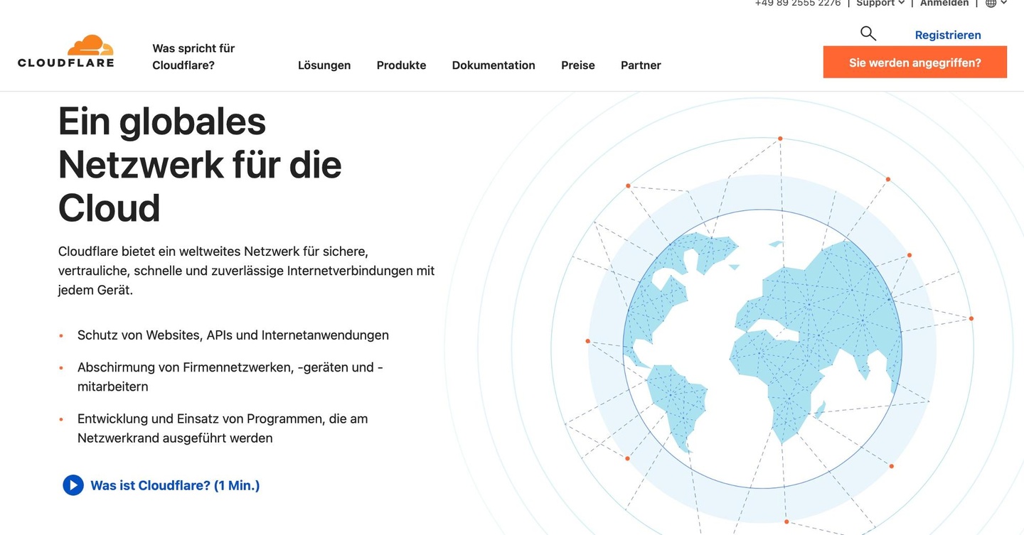
Task: Open the Produkte menu
Action: tap(402, 65)
